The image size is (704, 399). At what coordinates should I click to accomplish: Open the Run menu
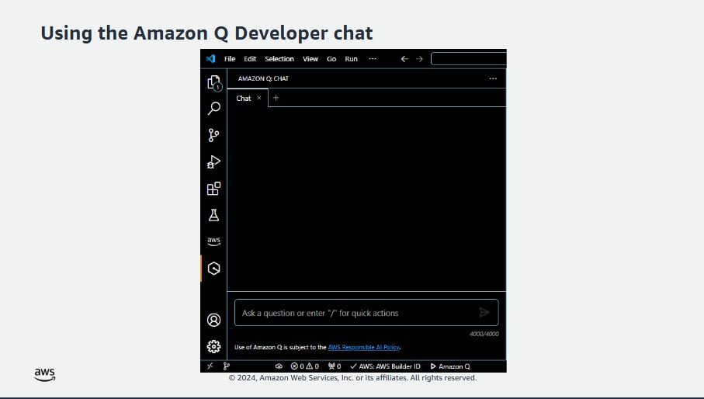351,59
